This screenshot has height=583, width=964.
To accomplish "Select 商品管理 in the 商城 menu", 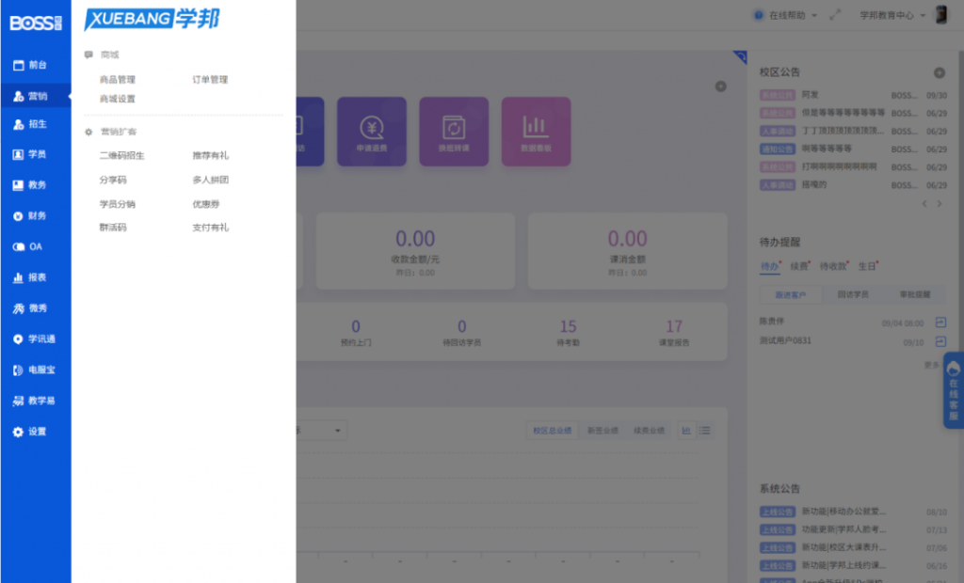I will tap(118, 80).
